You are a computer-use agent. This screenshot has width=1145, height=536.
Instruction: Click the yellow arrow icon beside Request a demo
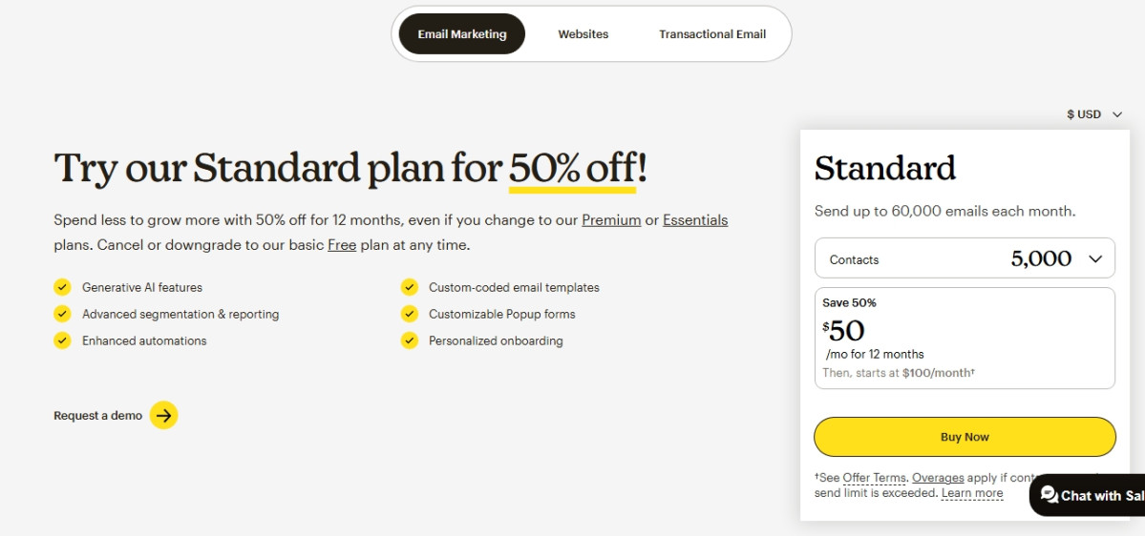pyautogui.click(x=164, y=415)
